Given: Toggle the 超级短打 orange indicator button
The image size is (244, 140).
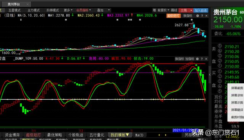Looking at the screenshot, I should 173,16.
